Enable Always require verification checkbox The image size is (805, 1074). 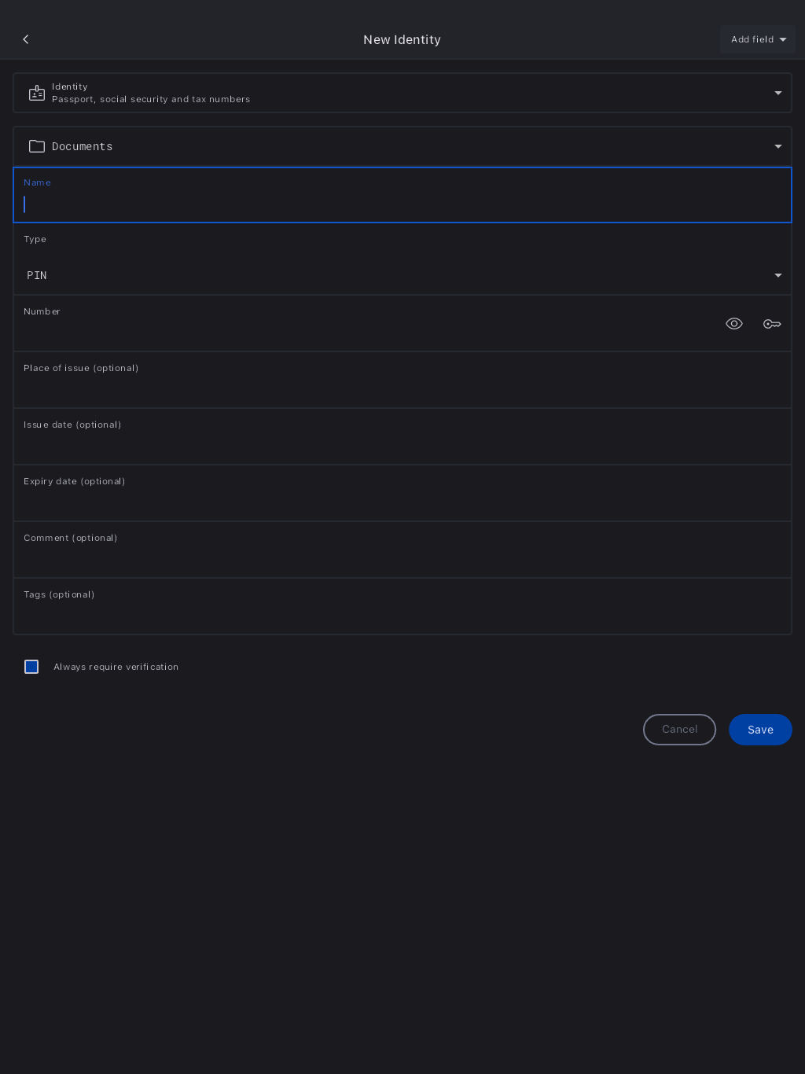tap(31, 667)
